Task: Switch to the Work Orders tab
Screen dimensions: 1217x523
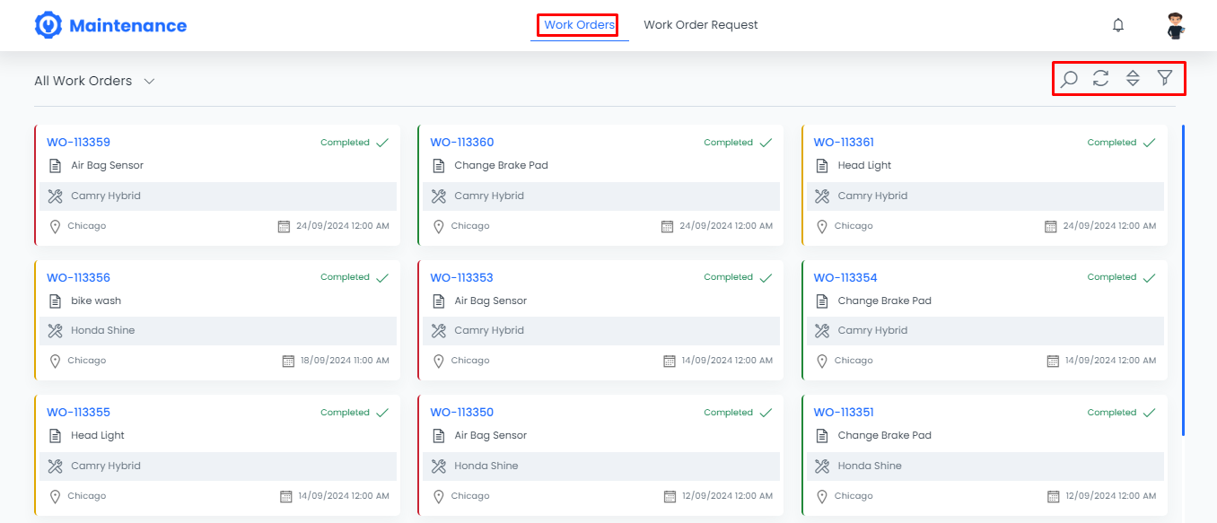Action: click(579, 25)
